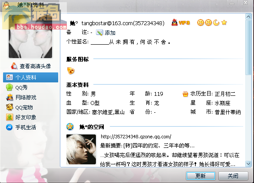Click the QQ宠物 pet icon
This screenshot has width=254, height=183.
click(10, 107)
